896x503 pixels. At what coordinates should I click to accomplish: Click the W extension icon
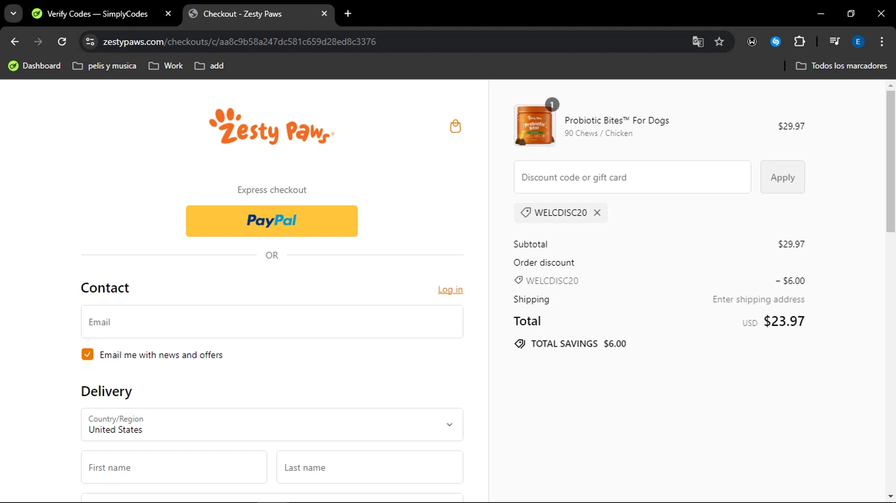(752, 42)
